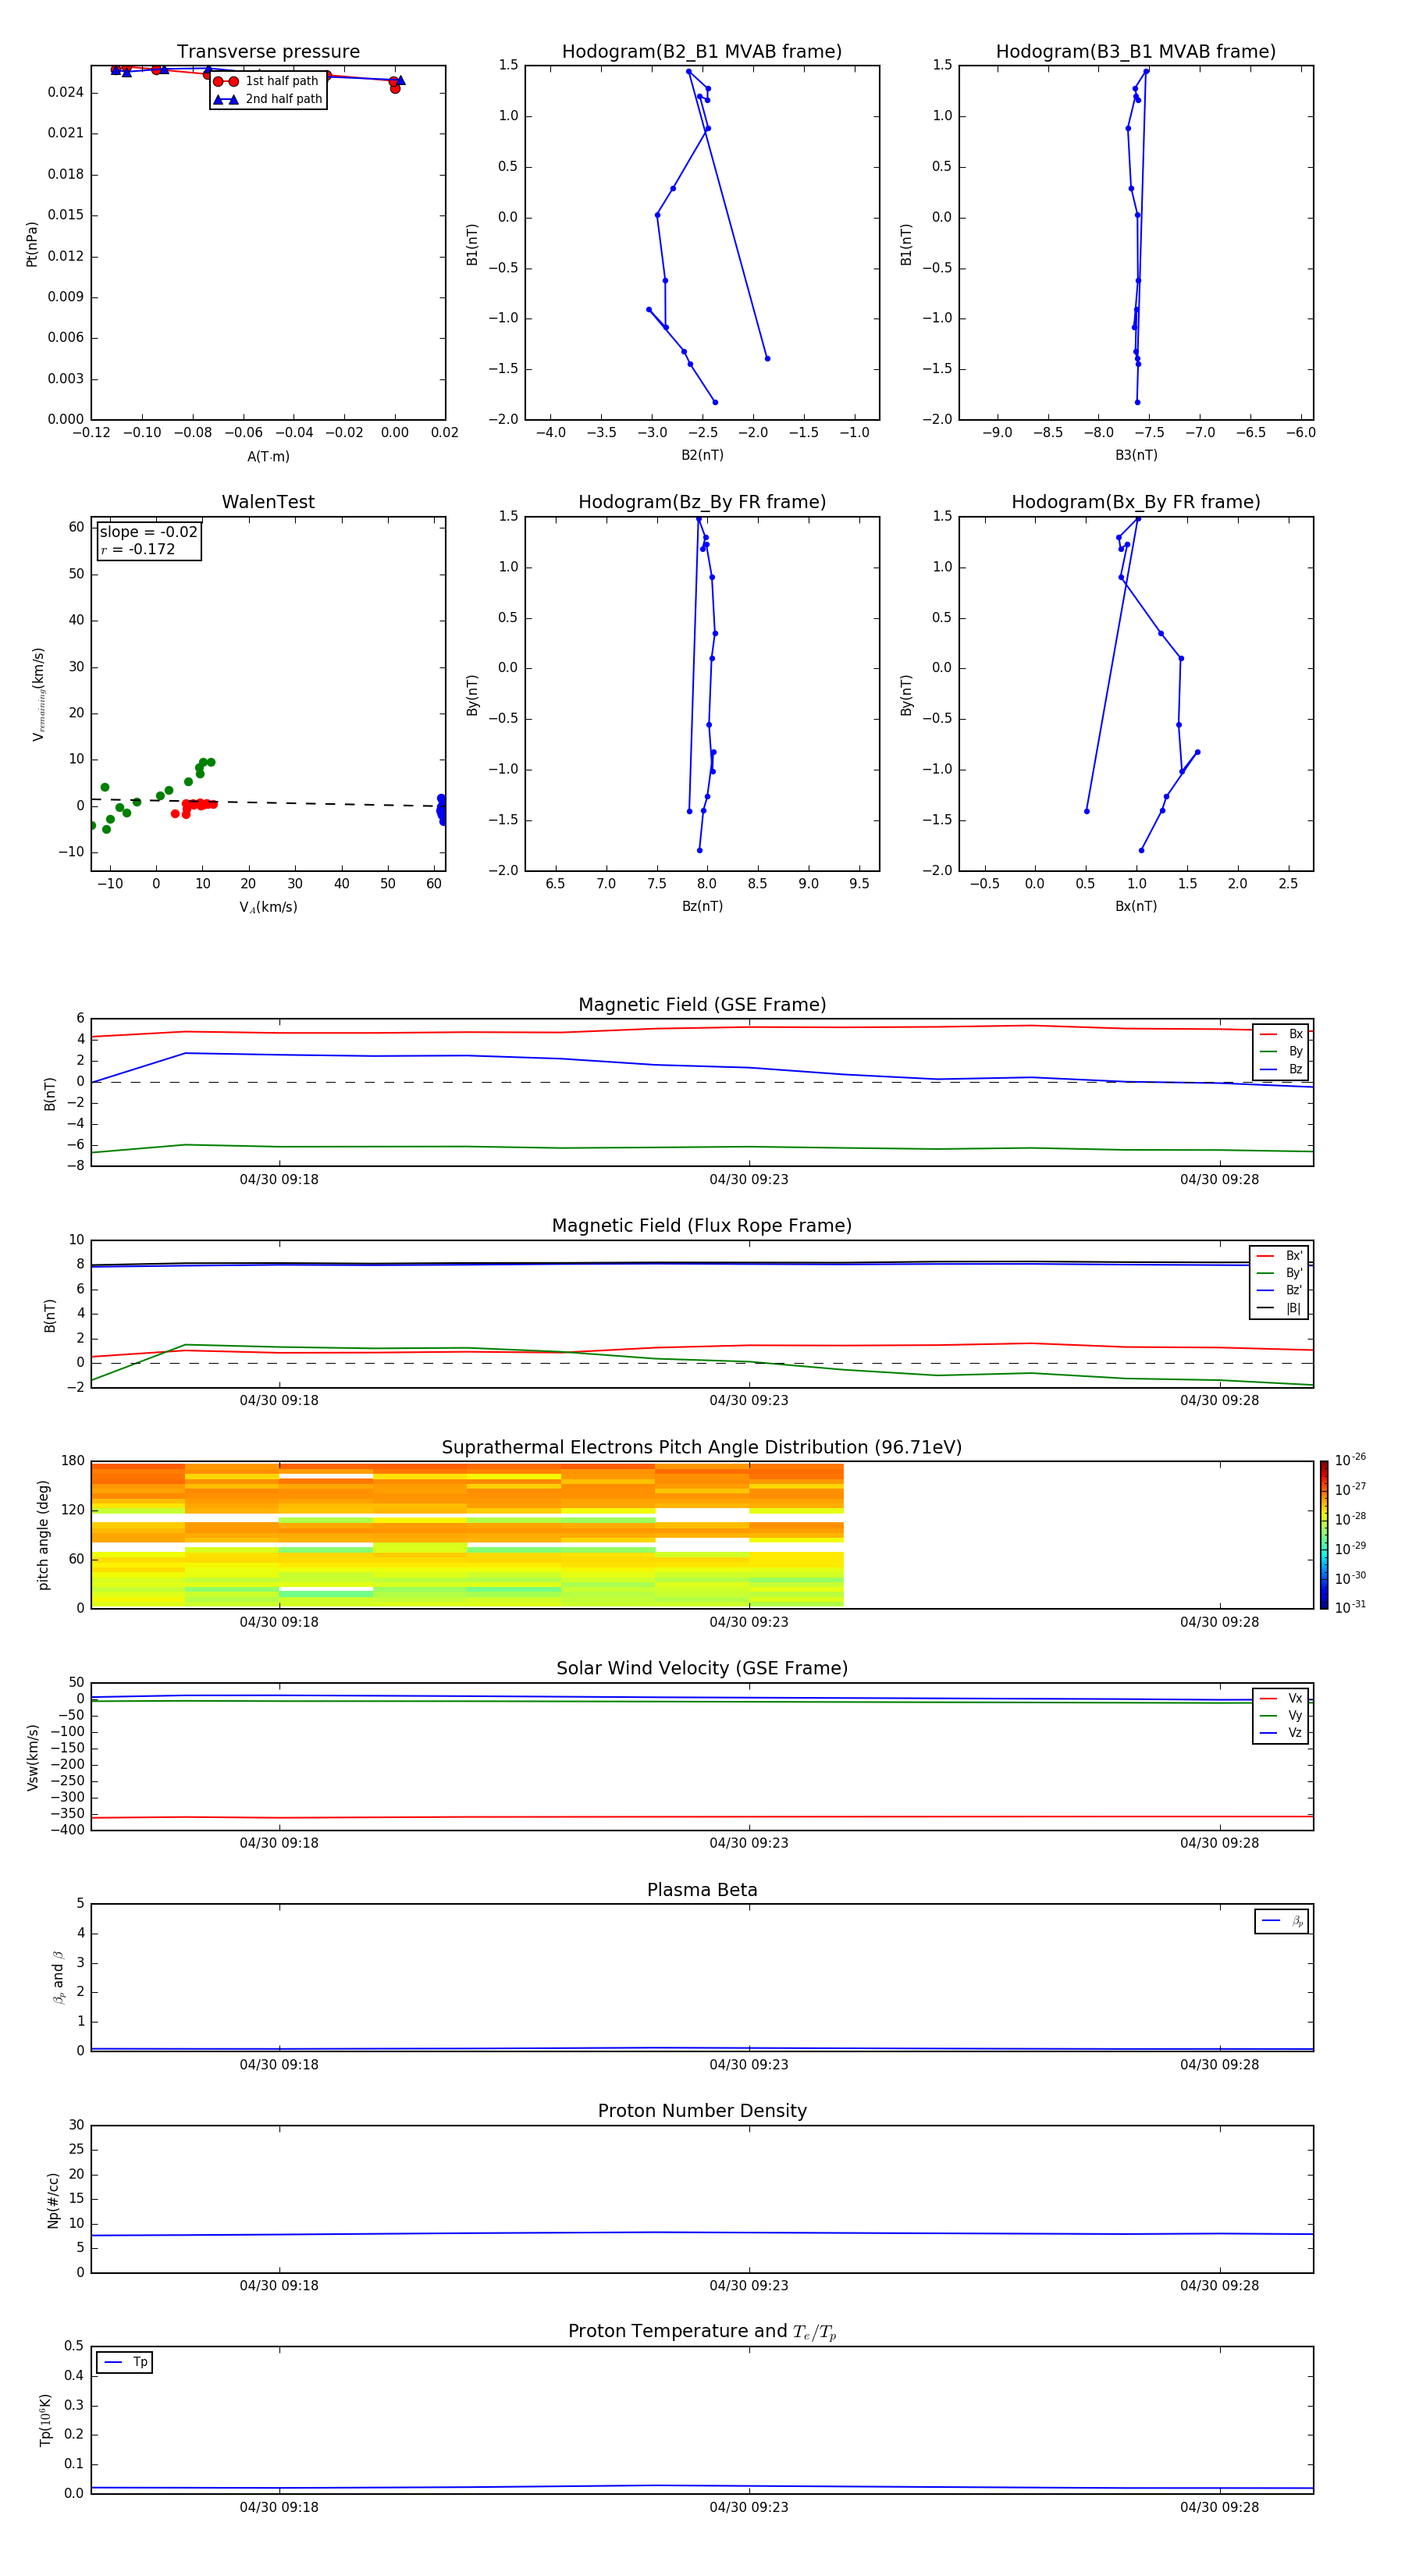Click 'A(T·m)' axis label
Viewport: 1405px width, 2576px height.
tap(268, 457)
